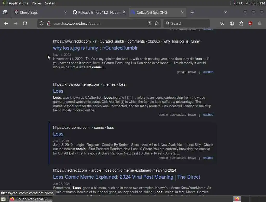Open the Firefox hamburger menu
This screenshot has width=266, height=202.
[x=260, y=23]
